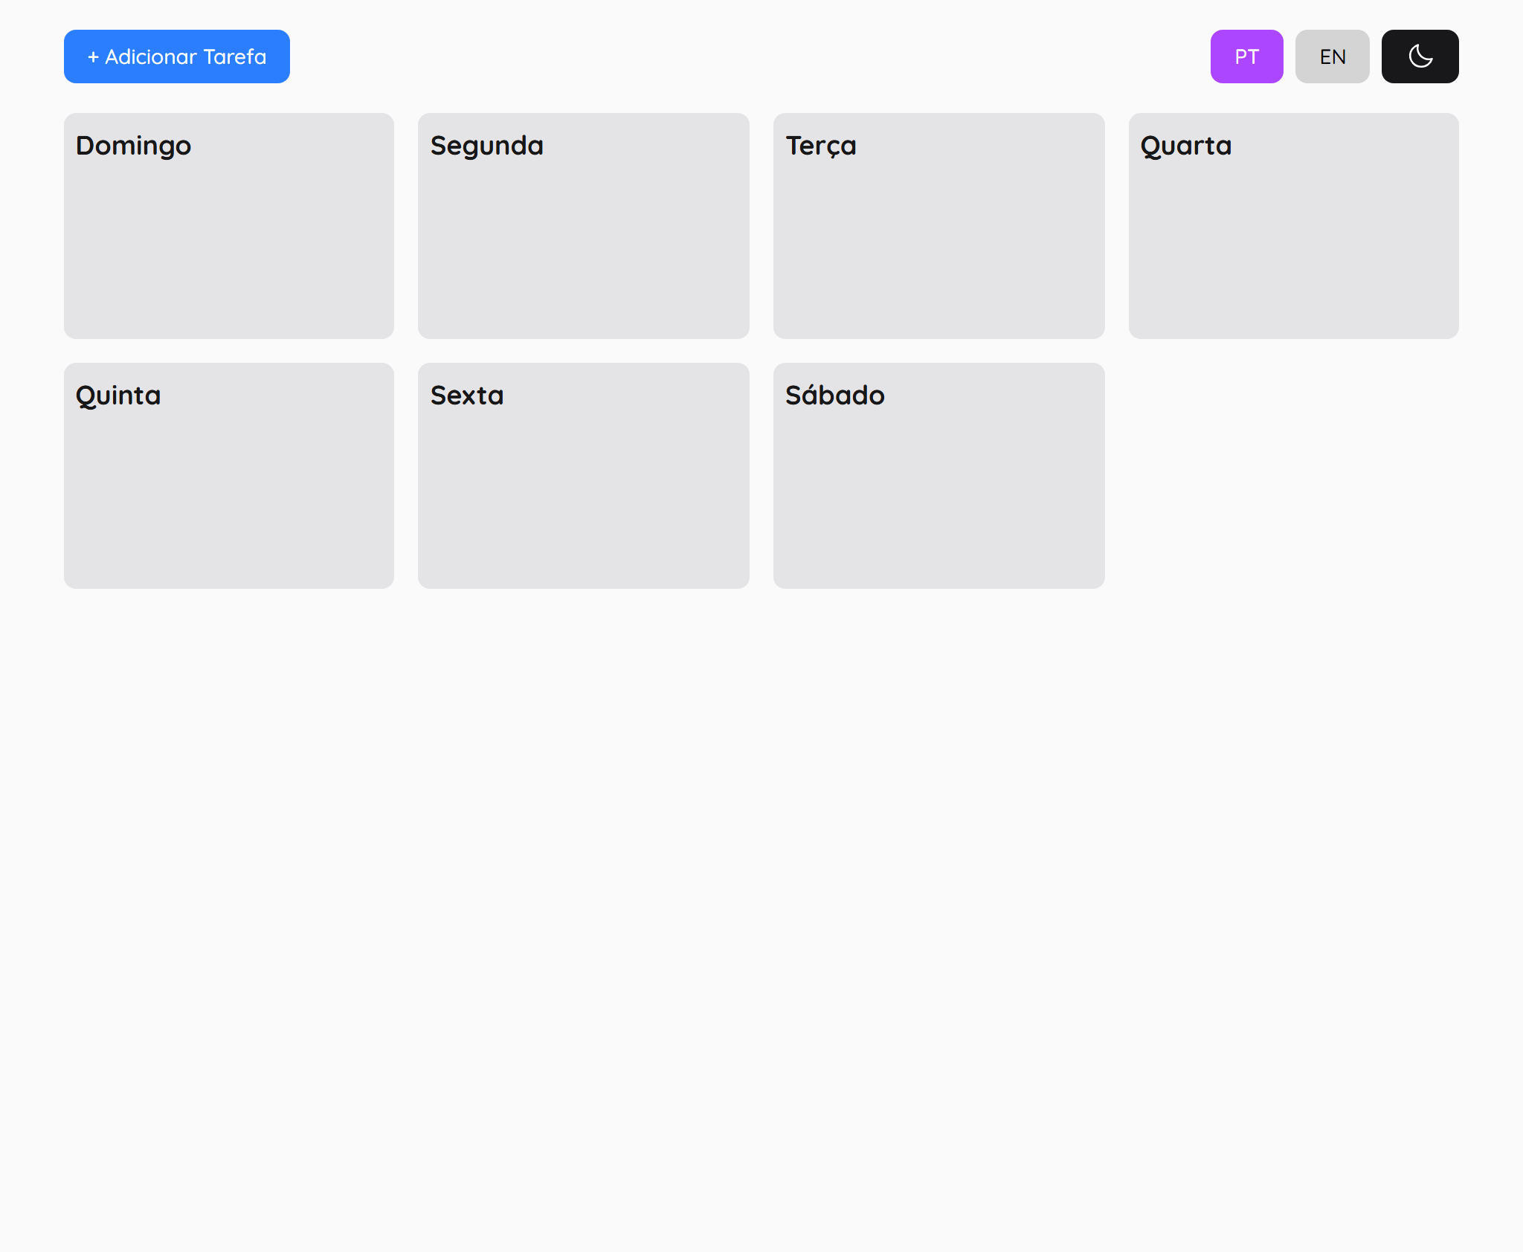Click the Terça heading
The width and height of the screenshot is (1523, 1252).
(x=821, y=146)
